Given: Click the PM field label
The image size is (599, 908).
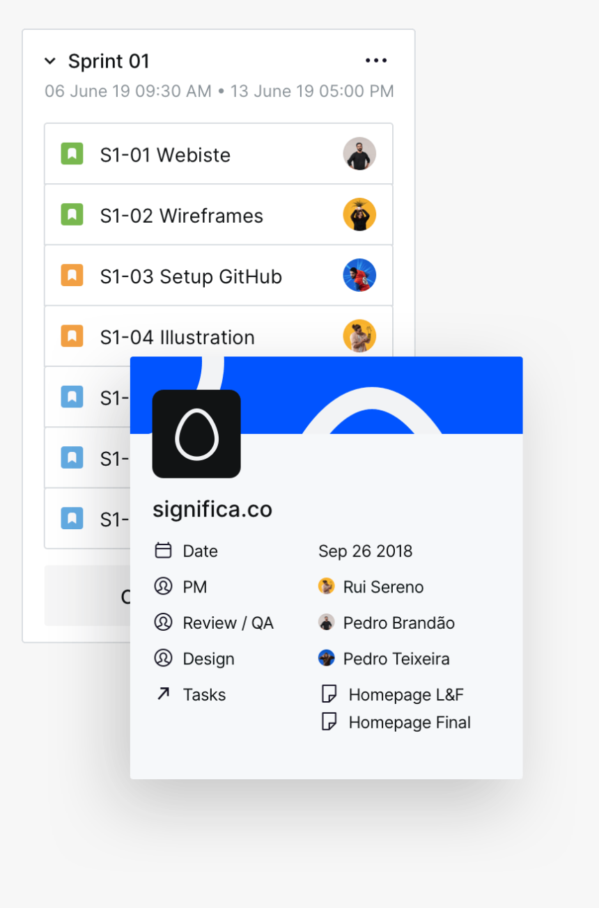Looking at the screenshot, I should tap(195, 587).
